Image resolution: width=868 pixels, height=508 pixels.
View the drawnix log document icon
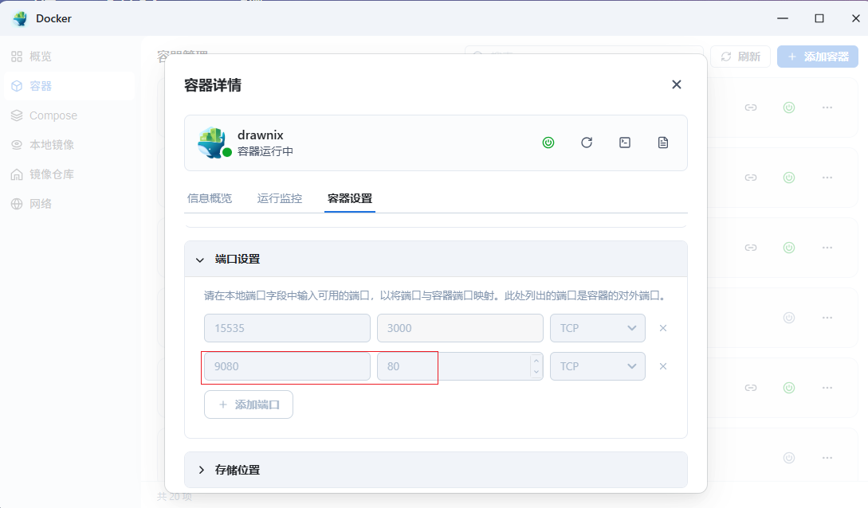[x=663, y=143]
